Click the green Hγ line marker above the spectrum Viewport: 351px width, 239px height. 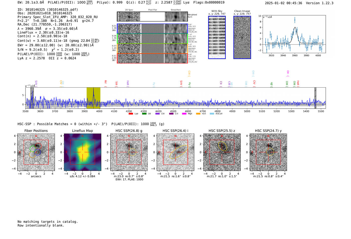click(x=190, y=84)
